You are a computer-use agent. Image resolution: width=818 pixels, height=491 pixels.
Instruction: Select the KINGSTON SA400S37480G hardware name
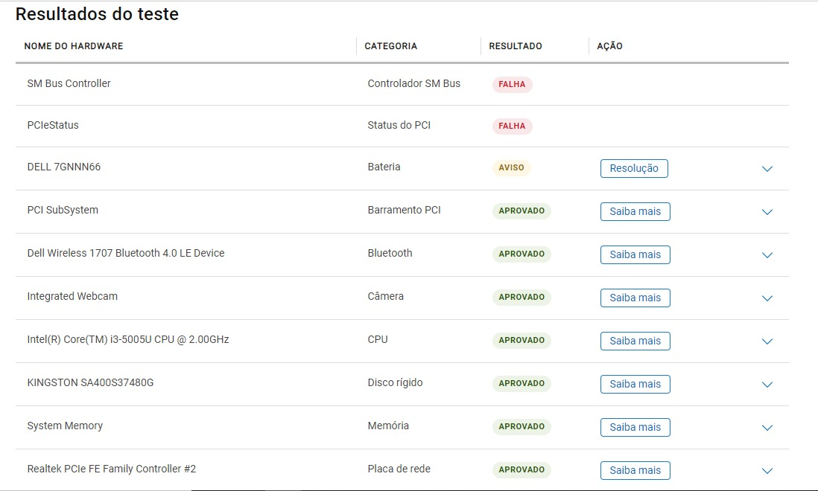pyautogui.click(x=90, y=382)
